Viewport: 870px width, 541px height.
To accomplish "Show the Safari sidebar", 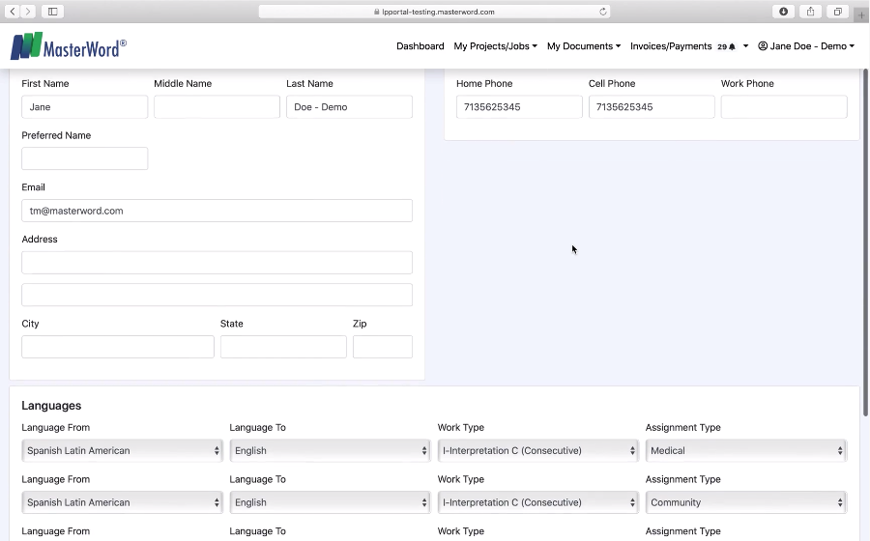I will coord(52,12).
